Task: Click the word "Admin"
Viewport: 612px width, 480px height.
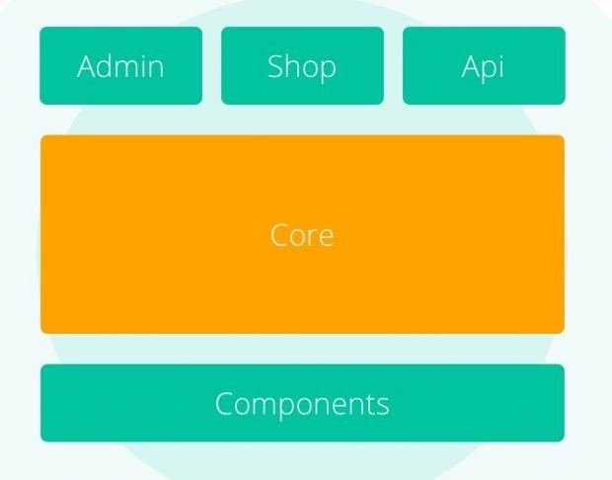Action: 120,66
